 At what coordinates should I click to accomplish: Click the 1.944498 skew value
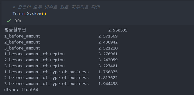[x=108, y=84]
